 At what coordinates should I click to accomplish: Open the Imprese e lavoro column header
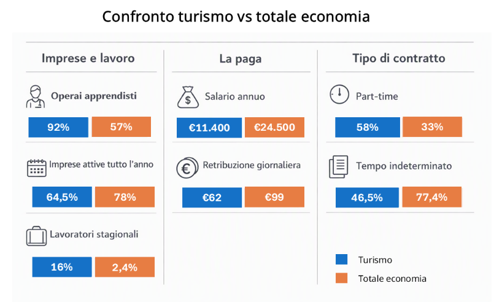(88, 58)
